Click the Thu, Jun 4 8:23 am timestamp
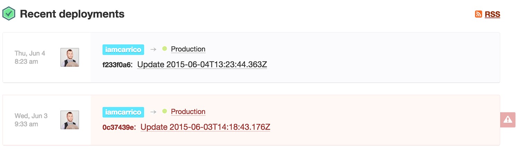This screenshot has width=519, height=152. pos(30,57)
